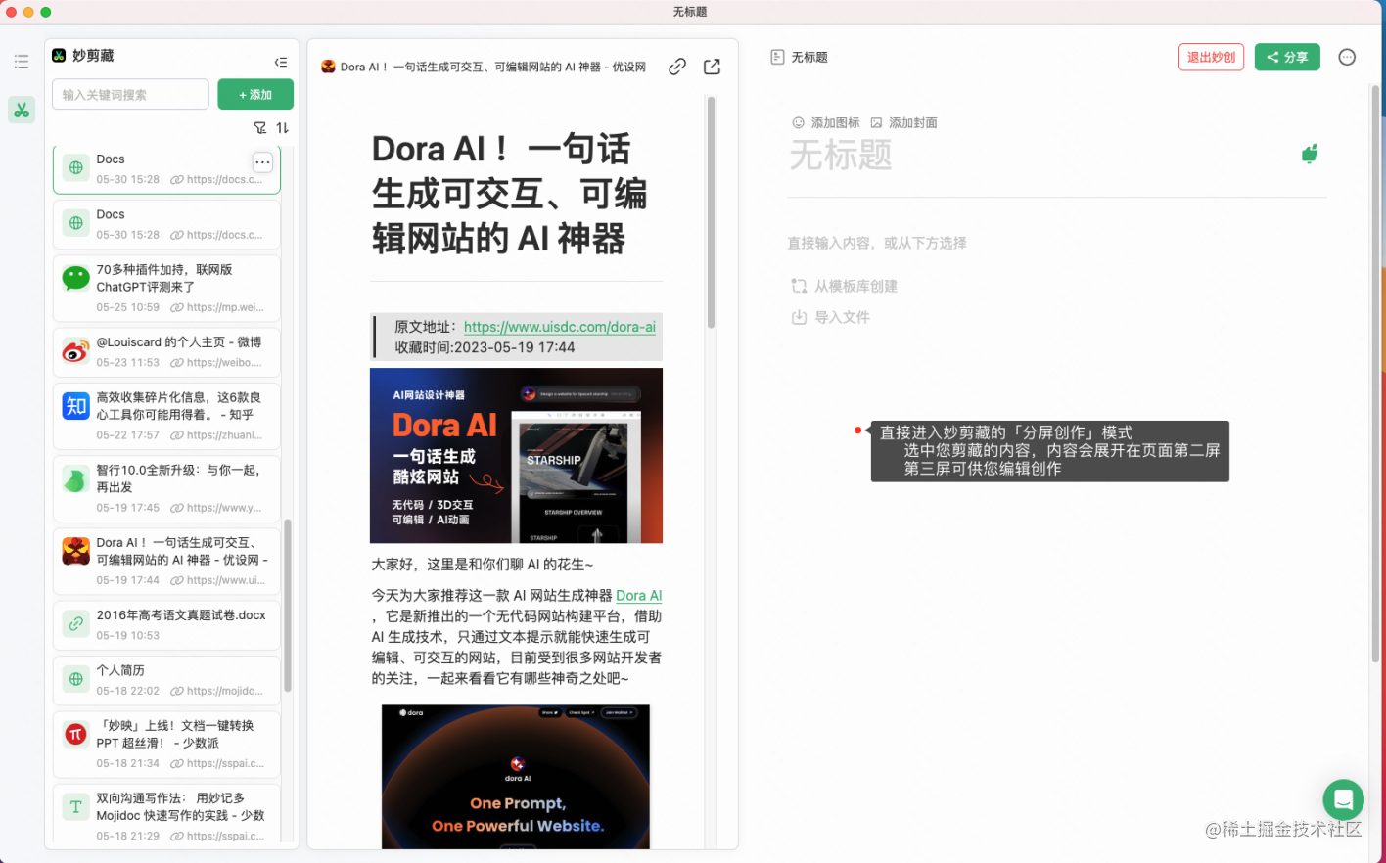Select the first Docs clip item

(x=166, y=168)
